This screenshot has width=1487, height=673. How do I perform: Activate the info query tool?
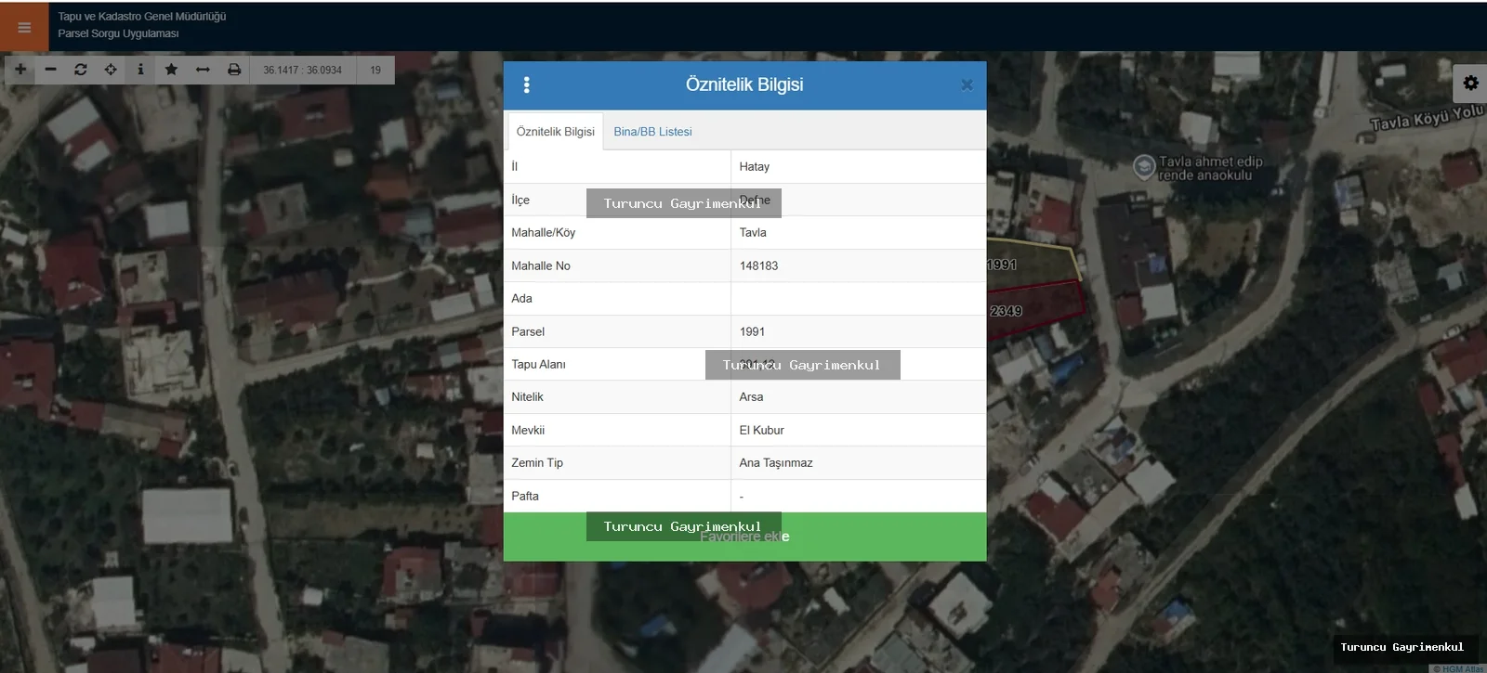(x=140, y=70)
